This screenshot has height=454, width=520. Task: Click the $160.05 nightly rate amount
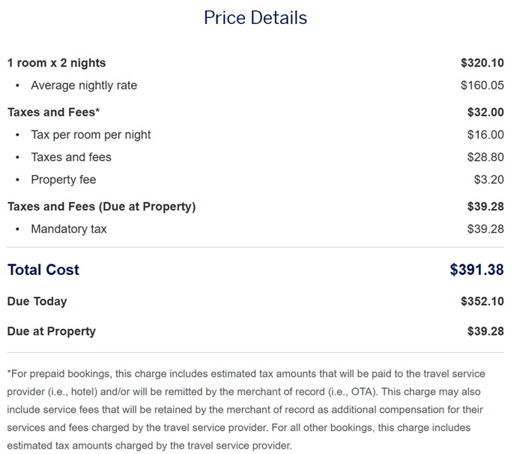[482, 85]
